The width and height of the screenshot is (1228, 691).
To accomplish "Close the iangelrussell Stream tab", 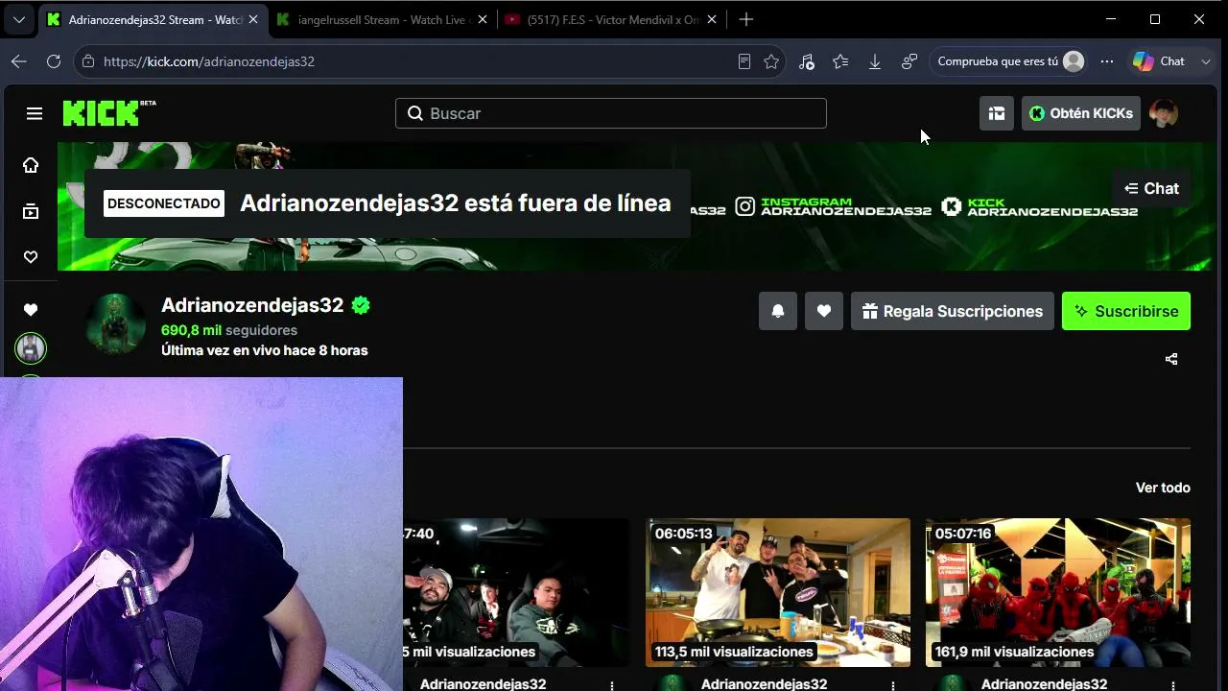I will [482, 19].
